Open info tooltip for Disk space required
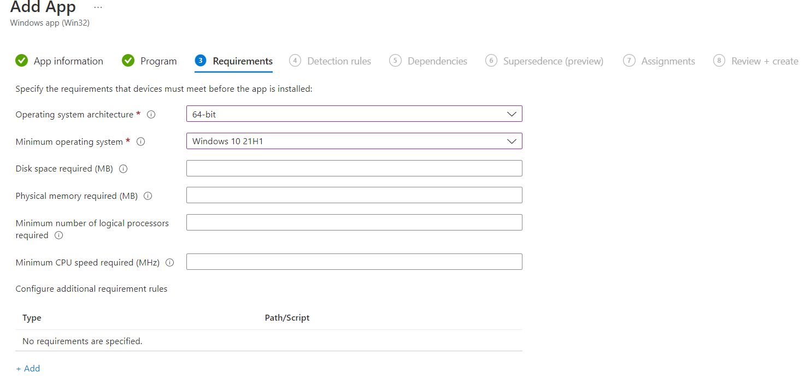The width and height of the screenshot is (805, 378). [124, 169]
